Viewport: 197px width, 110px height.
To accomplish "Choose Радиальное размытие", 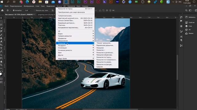I will point(106,46).
